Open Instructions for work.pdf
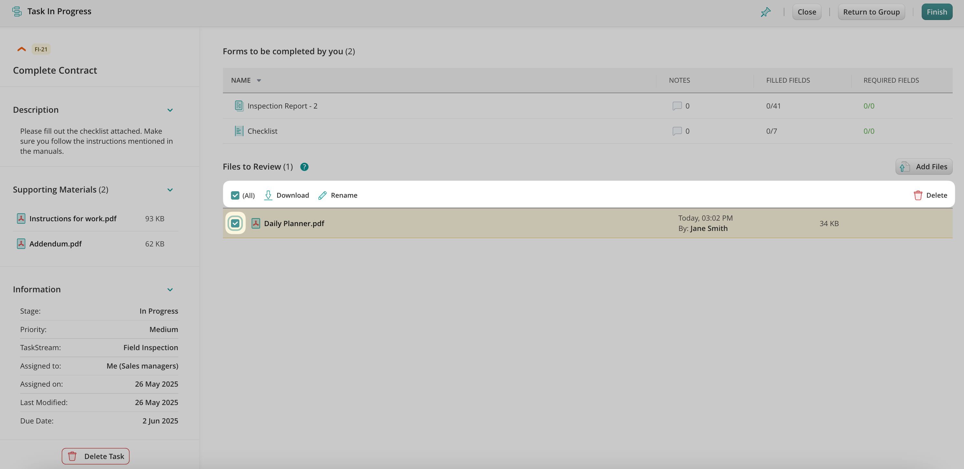The height and width of the screenshot is (469, 964). (73, 219)
